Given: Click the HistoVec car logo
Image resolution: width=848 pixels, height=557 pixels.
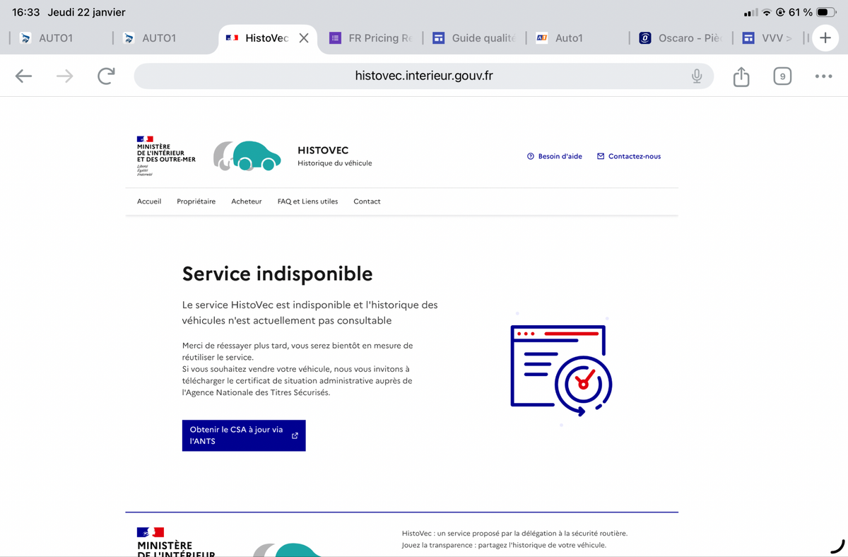Looking at the screenshot, I should point(246,156).
